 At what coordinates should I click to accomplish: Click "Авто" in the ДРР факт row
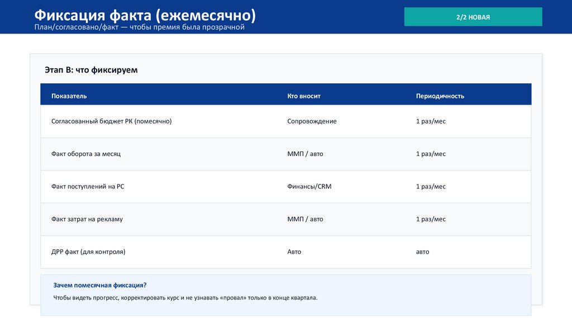[294, 252]
